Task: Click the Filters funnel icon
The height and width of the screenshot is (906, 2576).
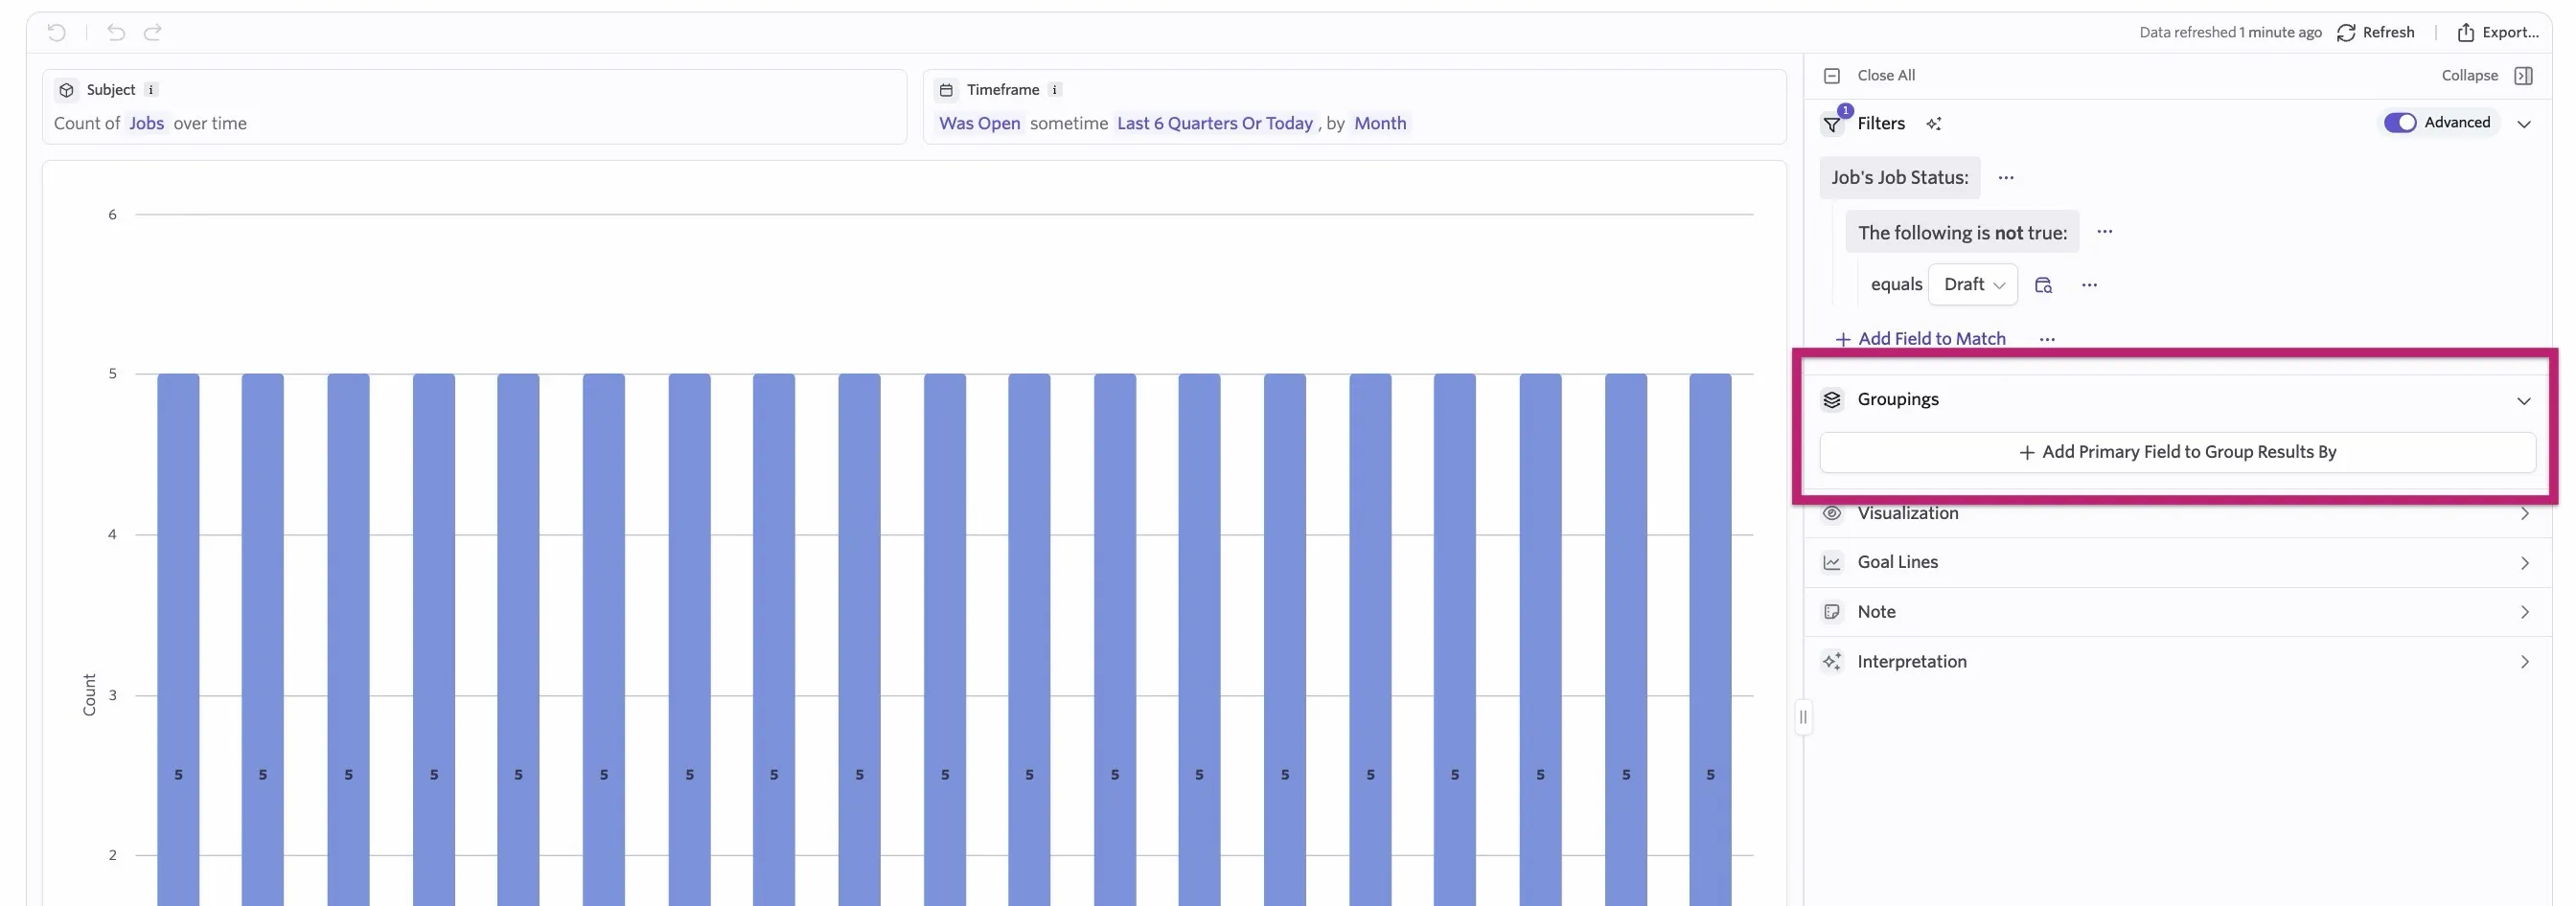Action: (1832, 124)
